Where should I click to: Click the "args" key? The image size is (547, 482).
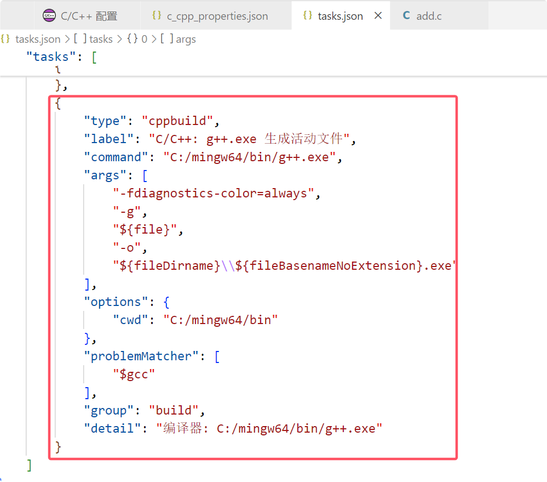point(105,175)
